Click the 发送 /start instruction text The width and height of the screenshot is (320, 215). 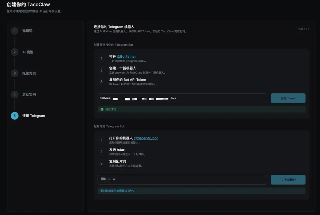click(x=117, y=150)
